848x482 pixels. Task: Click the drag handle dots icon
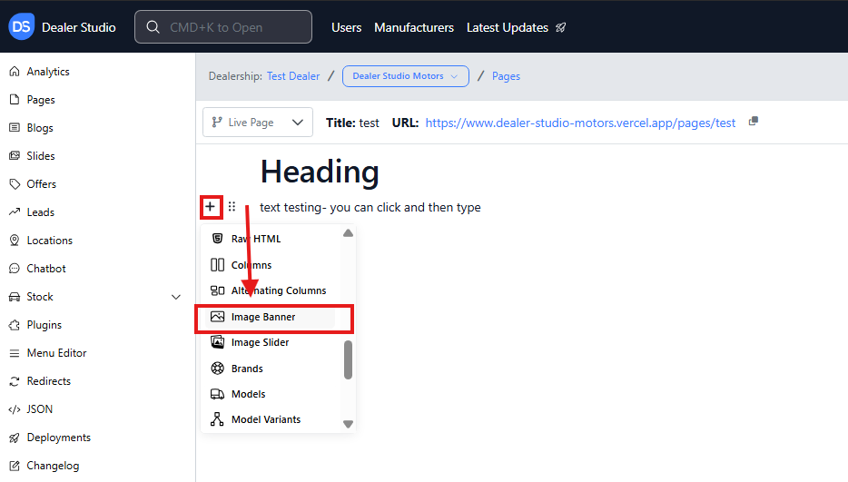[x=232, y=207]
